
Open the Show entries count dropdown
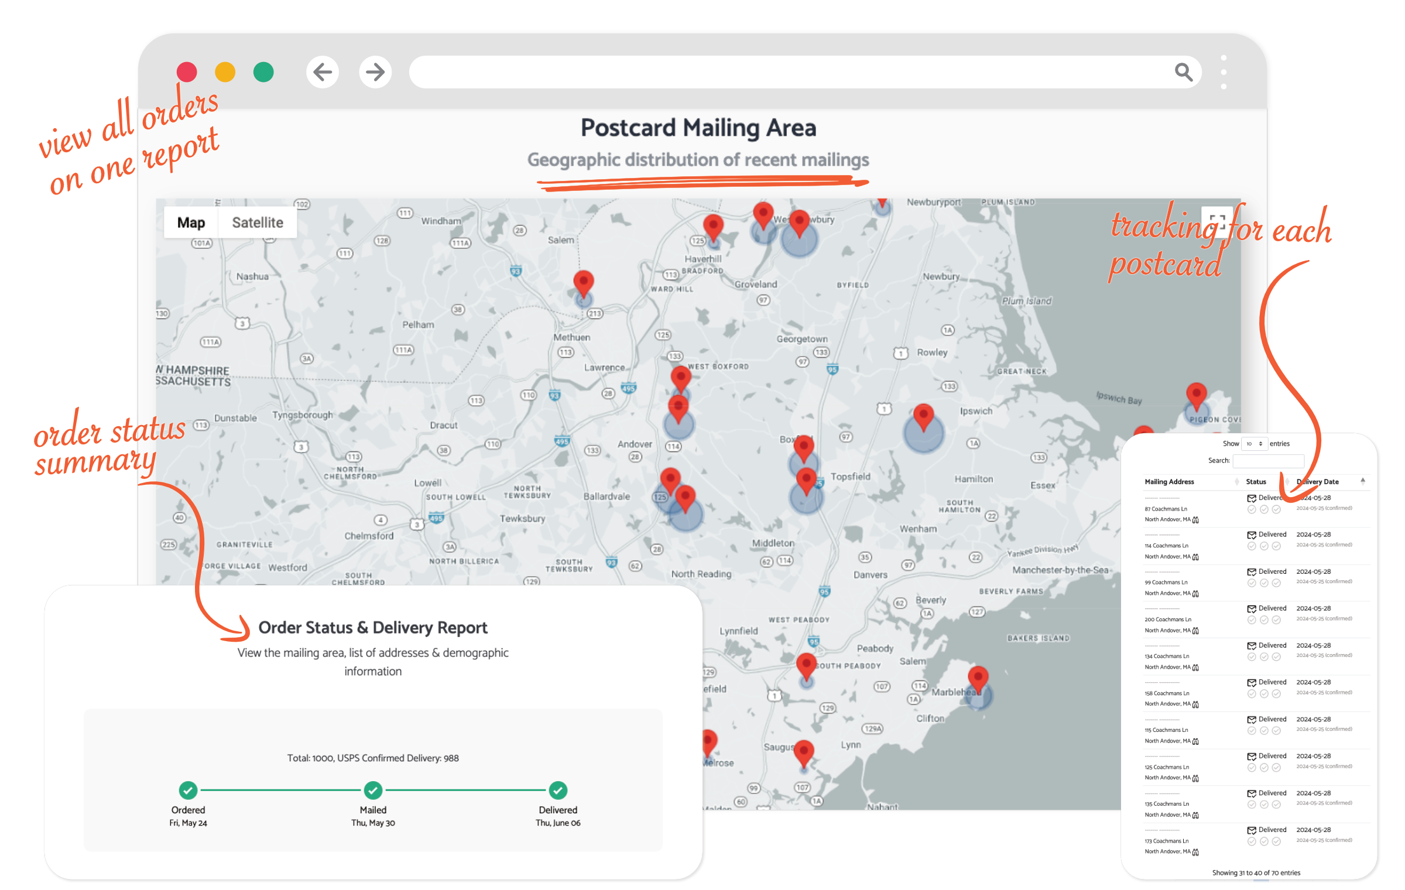click(x=1254, y=444)
